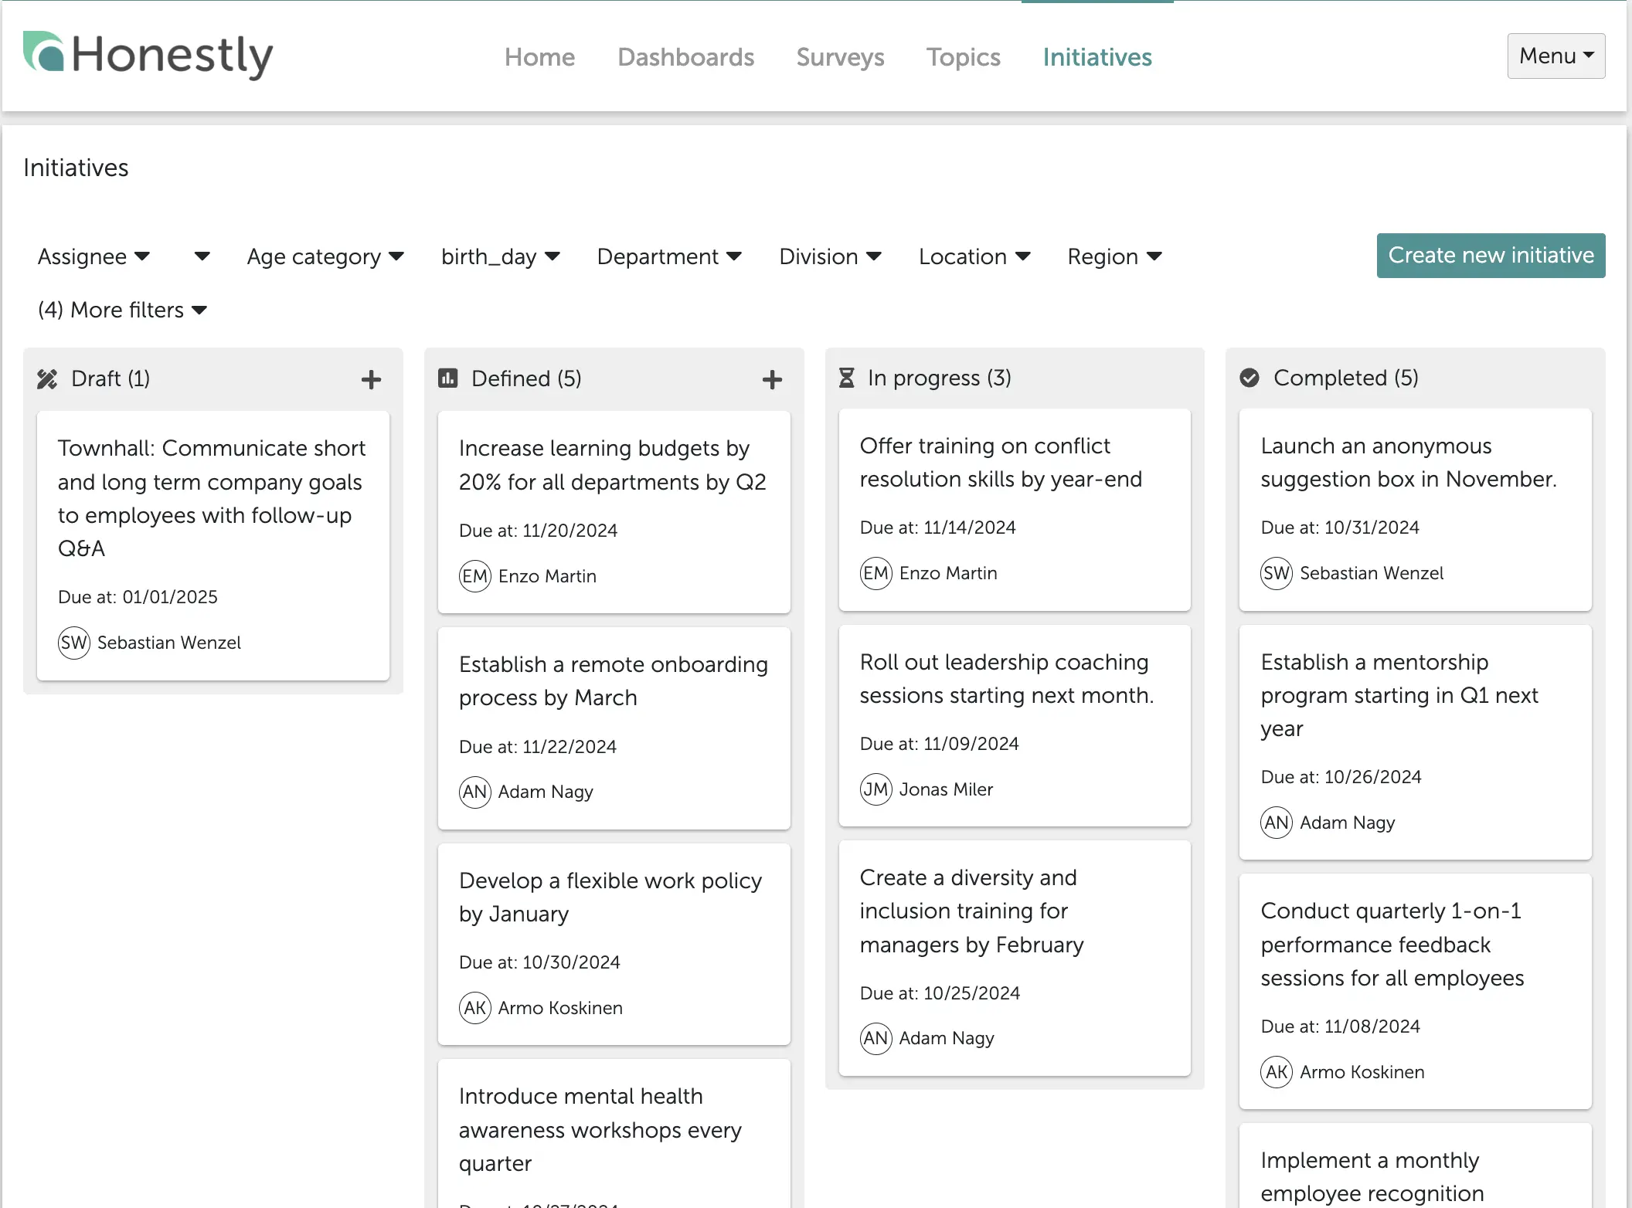Image resolution: width=1632 pixels, height=1208 pixels.
Task: Click the In progress hourglass icon
Action: [847, 378]
